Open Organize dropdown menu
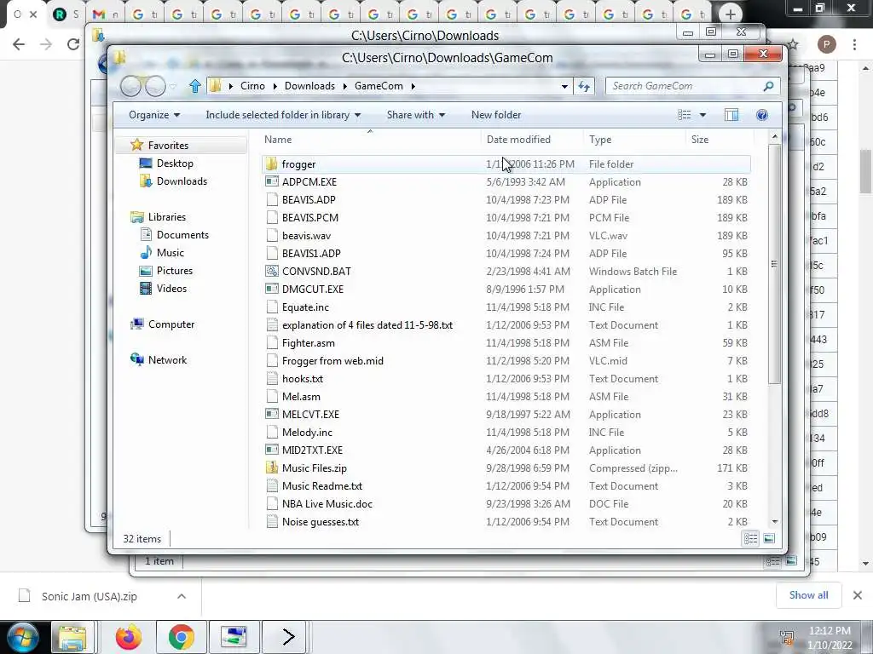This screenshot has width=873, height=654. click(154, 115)
